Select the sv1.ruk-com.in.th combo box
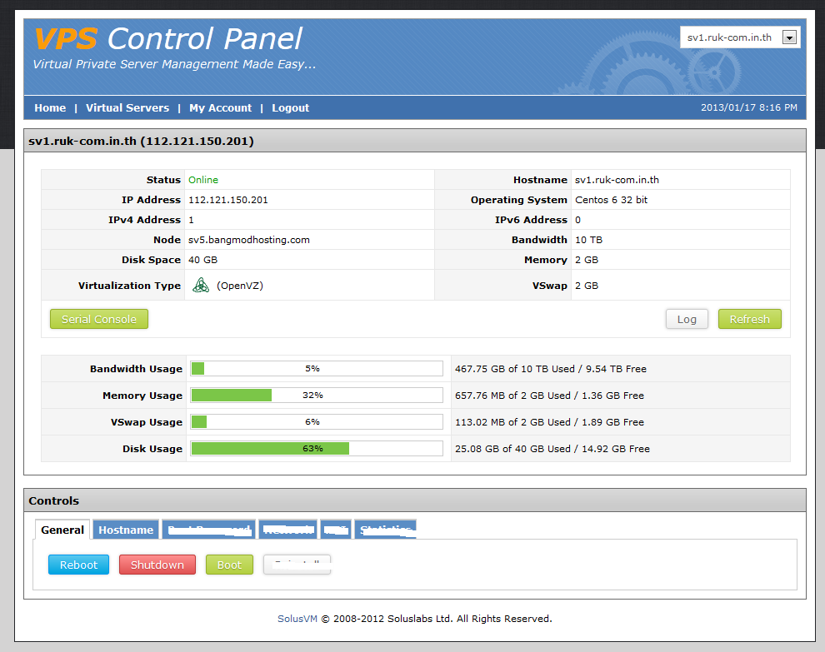 [x=740, y=37]
